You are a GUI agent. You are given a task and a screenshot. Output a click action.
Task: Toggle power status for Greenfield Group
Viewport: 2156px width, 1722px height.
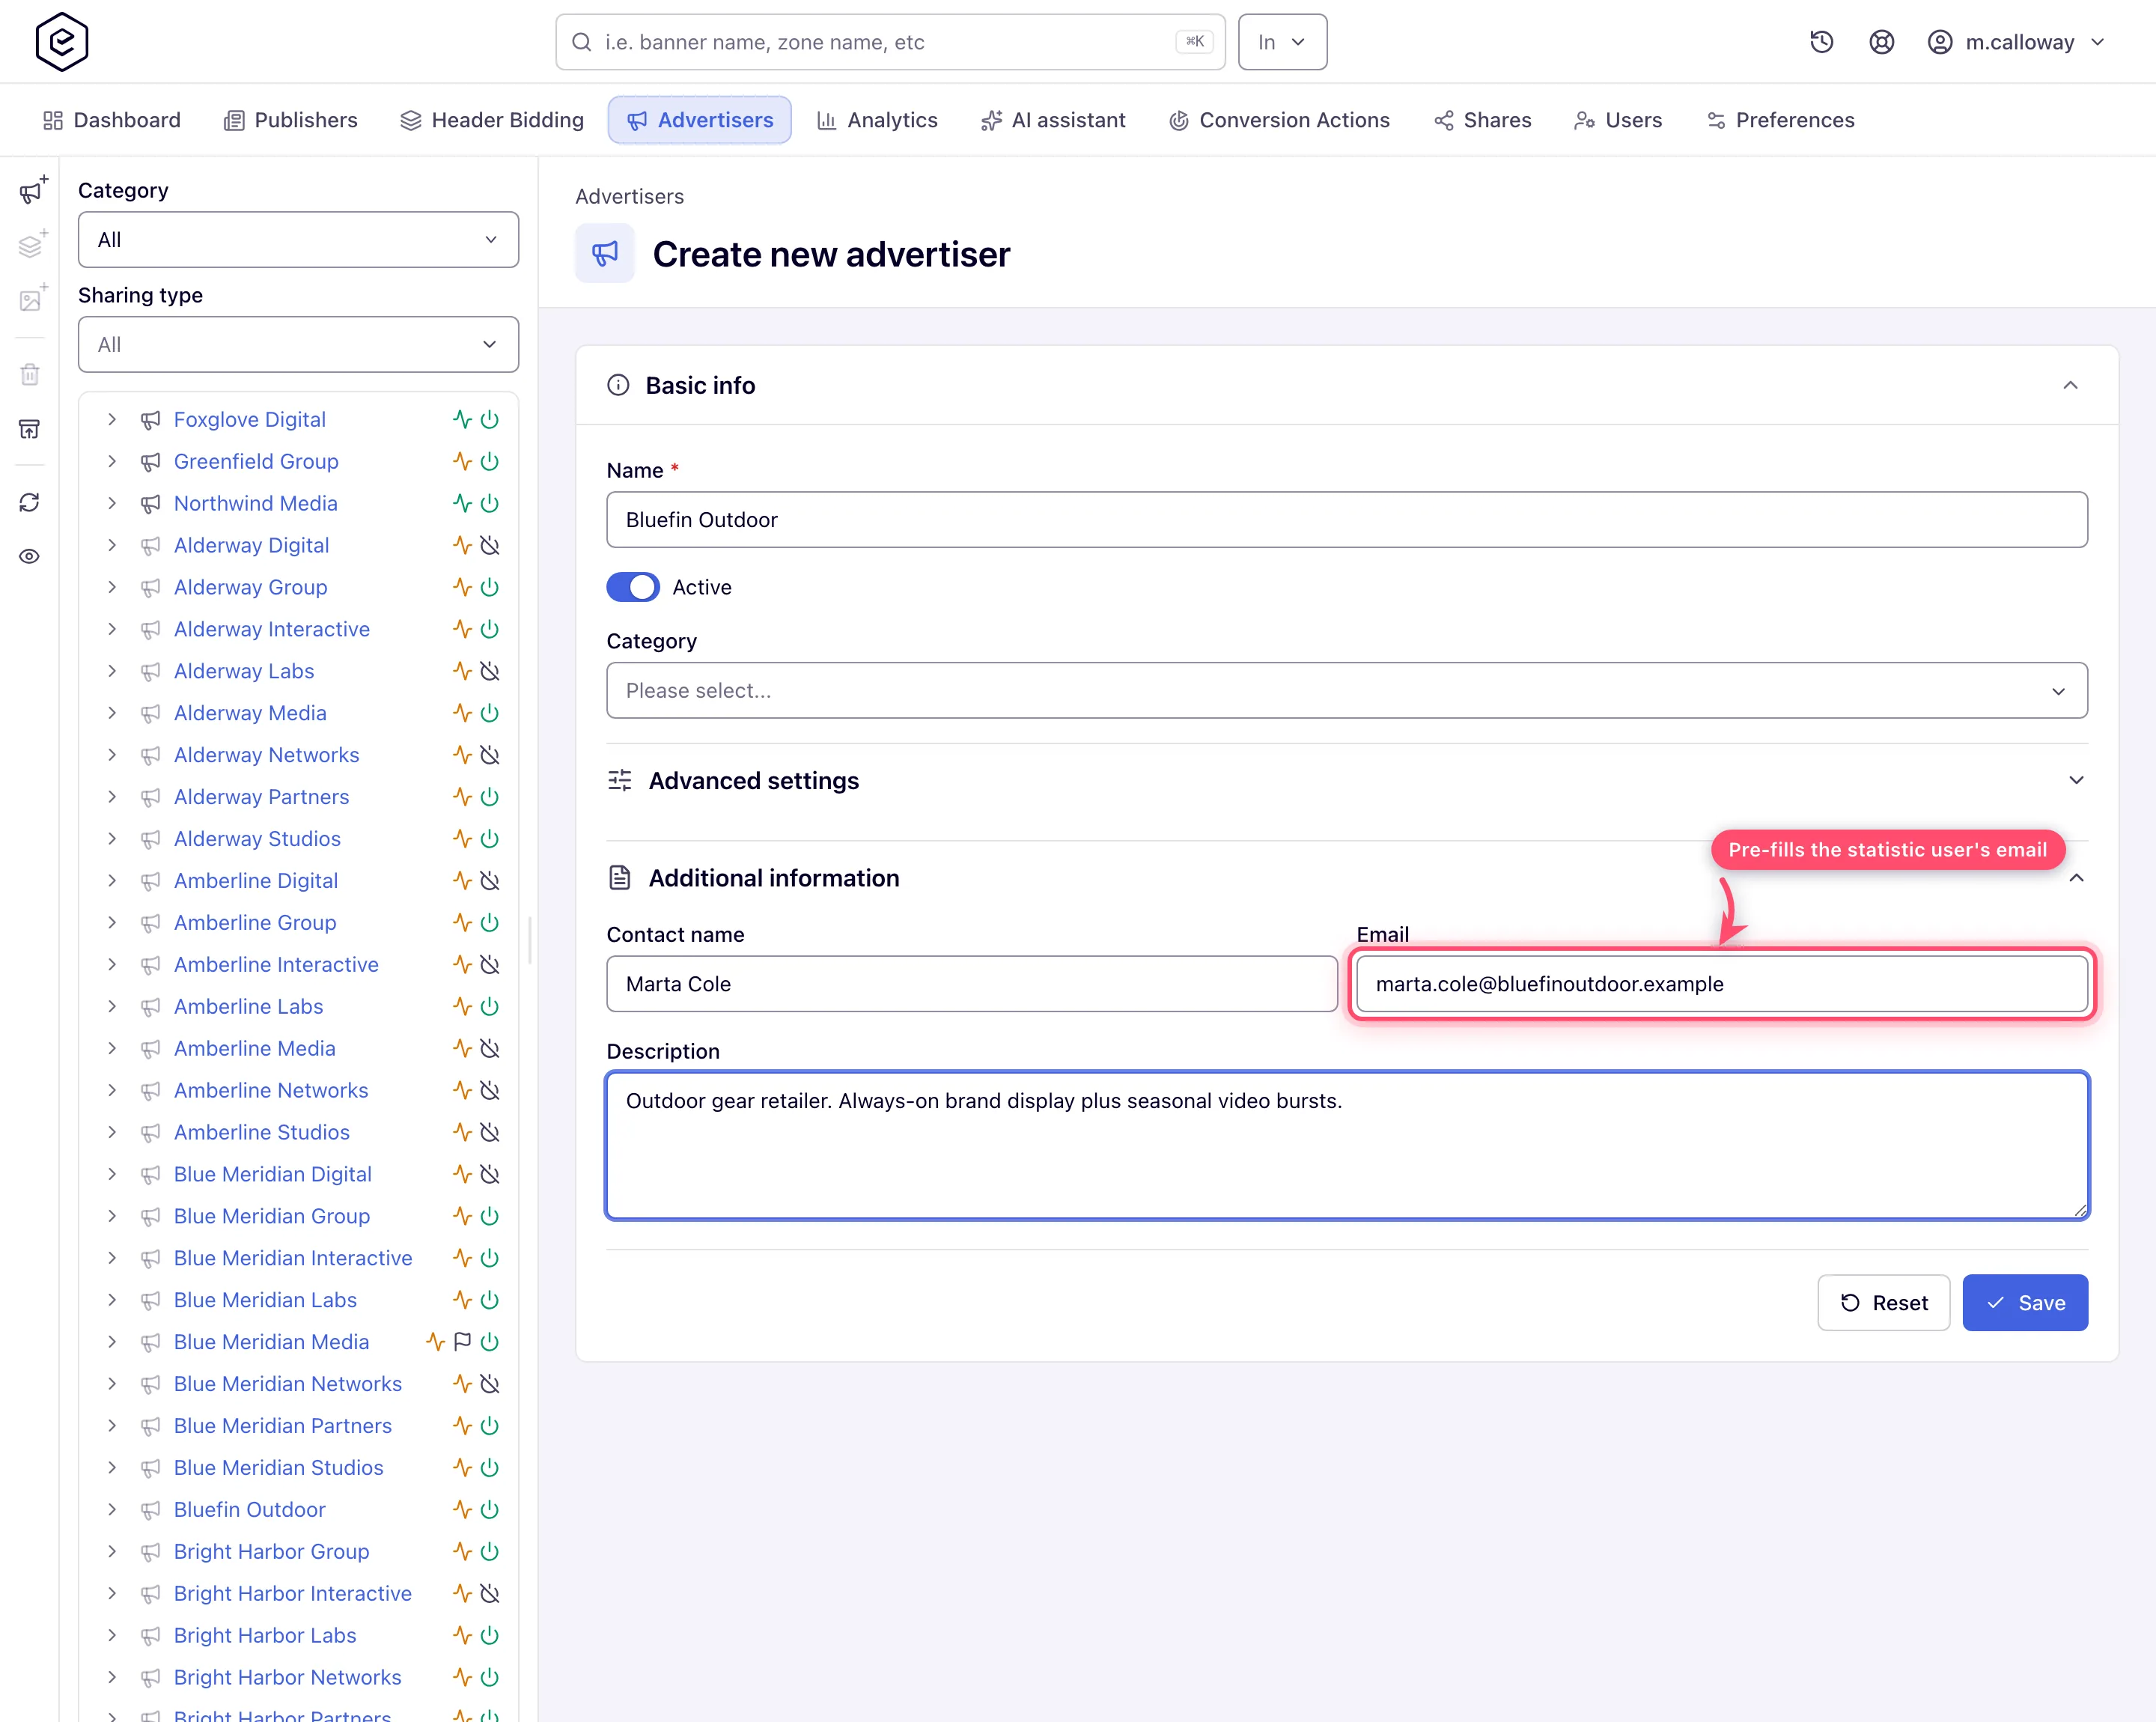click(490, 461)
